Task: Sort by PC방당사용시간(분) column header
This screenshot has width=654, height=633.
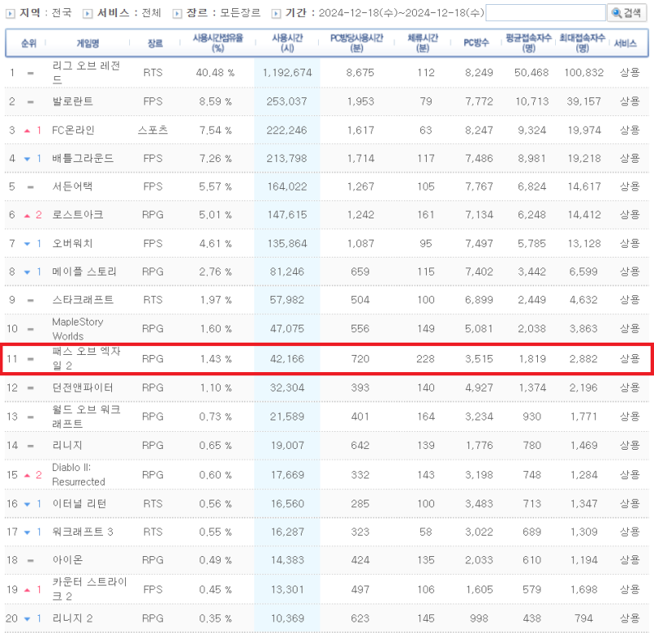Action: click(x=356, y=43)
